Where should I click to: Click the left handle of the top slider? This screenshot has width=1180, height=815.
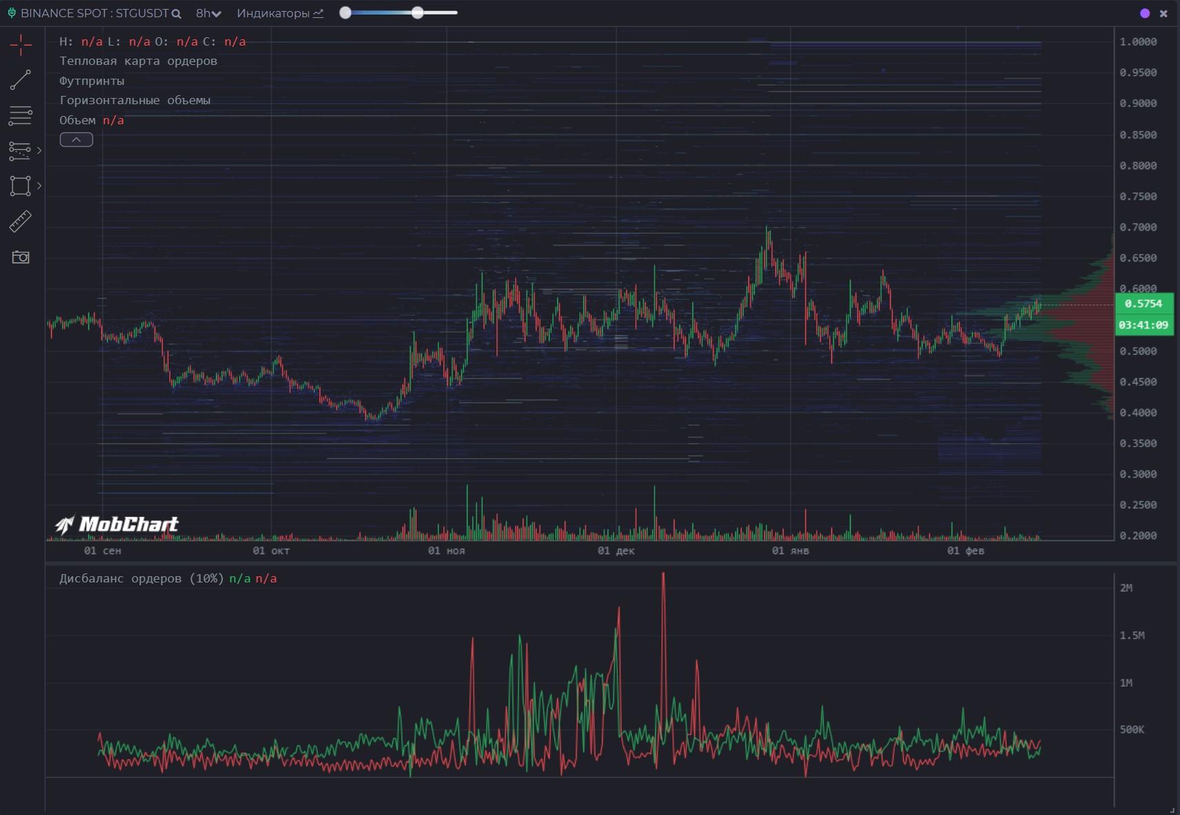coord(345,13)
